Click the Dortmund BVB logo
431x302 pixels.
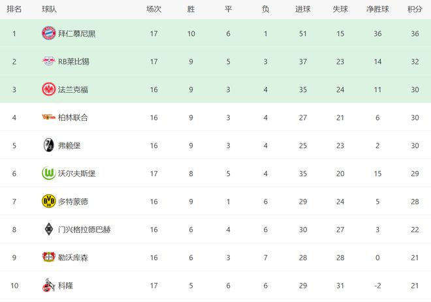tap(49, 202)
